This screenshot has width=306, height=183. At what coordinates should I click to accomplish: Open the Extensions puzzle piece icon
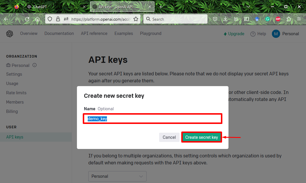289,19
